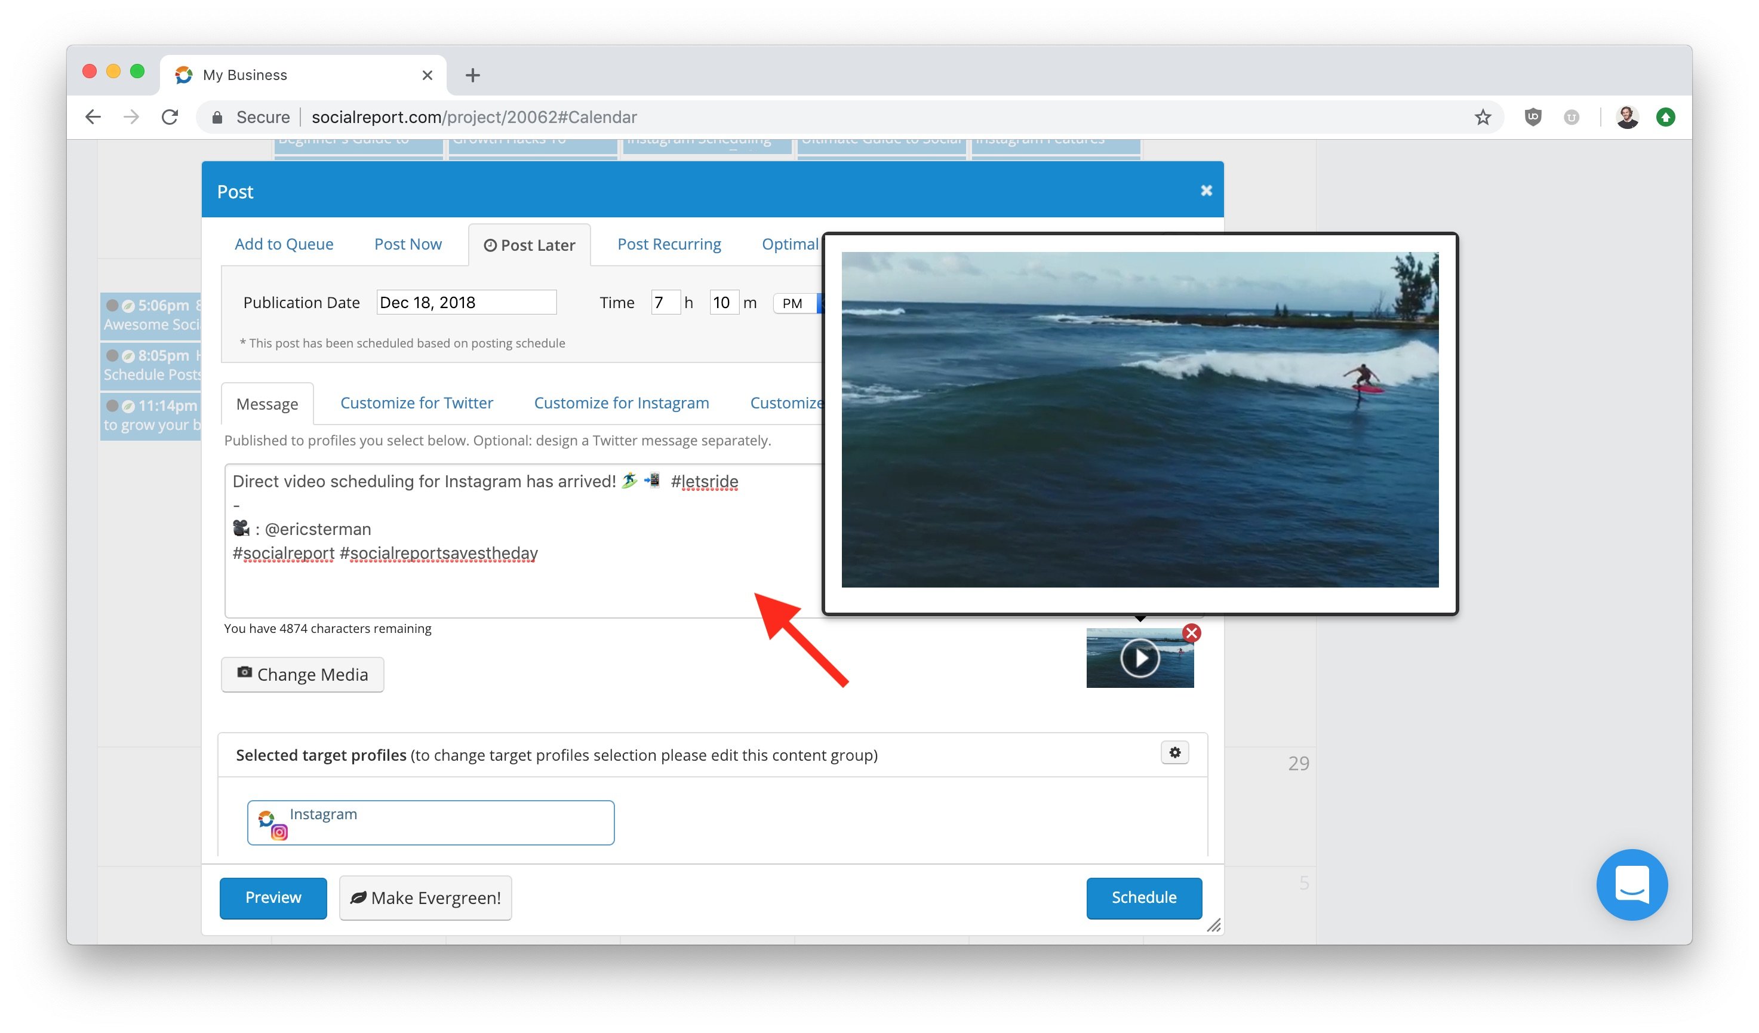Click the characters remaining text
The height and width of the screenshot is (1033, 1759).
point(327,628)
